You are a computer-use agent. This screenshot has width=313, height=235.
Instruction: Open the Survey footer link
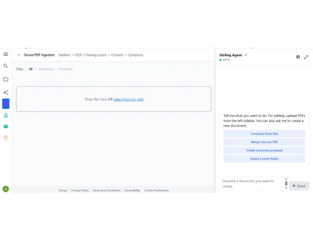(63, 191)
